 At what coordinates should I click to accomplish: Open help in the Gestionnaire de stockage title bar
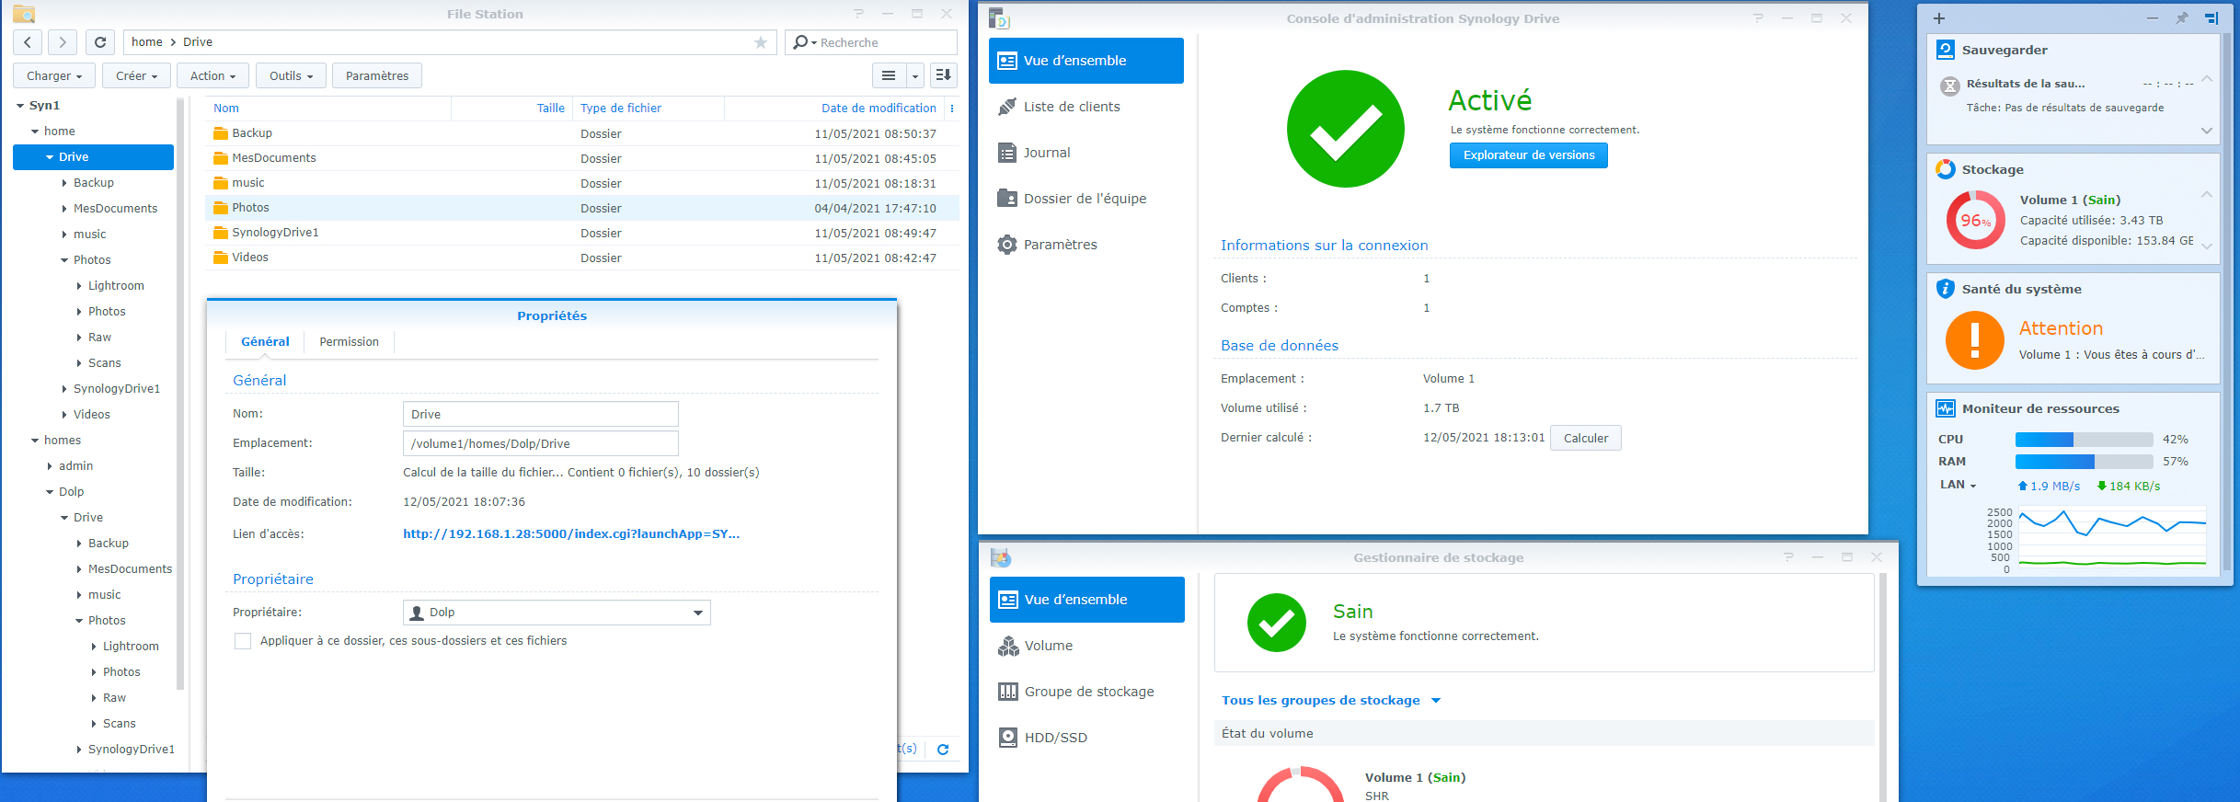pyautogui.click(x=1788, y=557)
